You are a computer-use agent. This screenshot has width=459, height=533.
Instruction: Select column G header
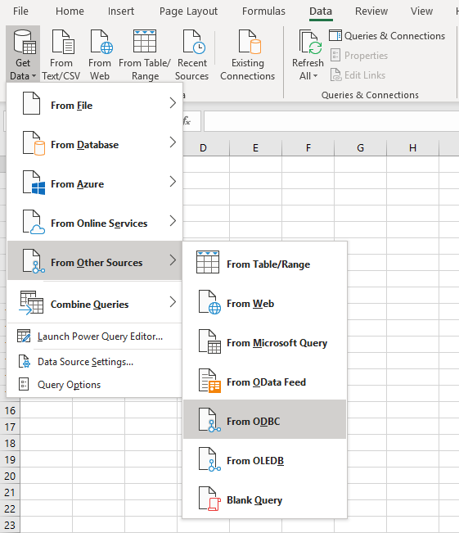pos(361,148)
